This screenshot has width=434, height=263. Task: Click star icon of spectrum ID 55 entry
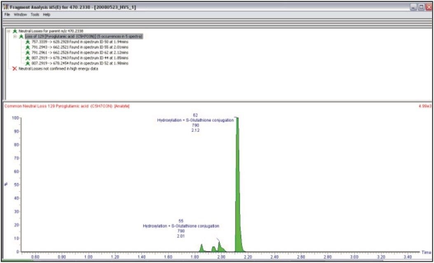click(x=28, y=47)
